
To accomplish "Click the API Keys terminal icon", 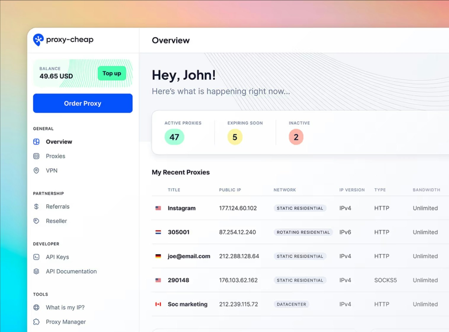I will [x=36, y=257].
